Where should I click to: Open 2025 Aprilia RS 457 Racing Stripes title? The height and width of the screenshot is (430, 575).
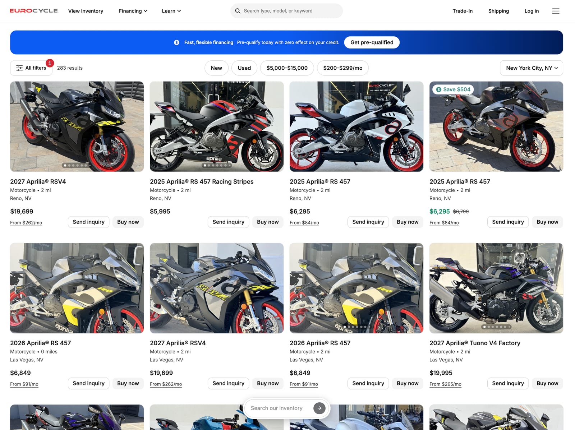point(202,181)
